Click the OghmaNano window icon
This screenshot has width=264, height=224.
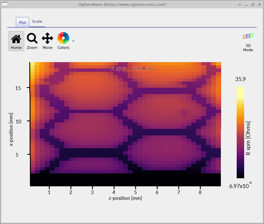pos(5,4)
